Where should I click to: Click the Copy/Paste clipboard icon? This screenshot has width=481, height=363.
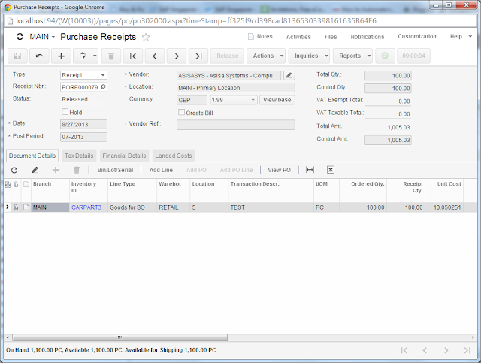[x=82, y=56]
